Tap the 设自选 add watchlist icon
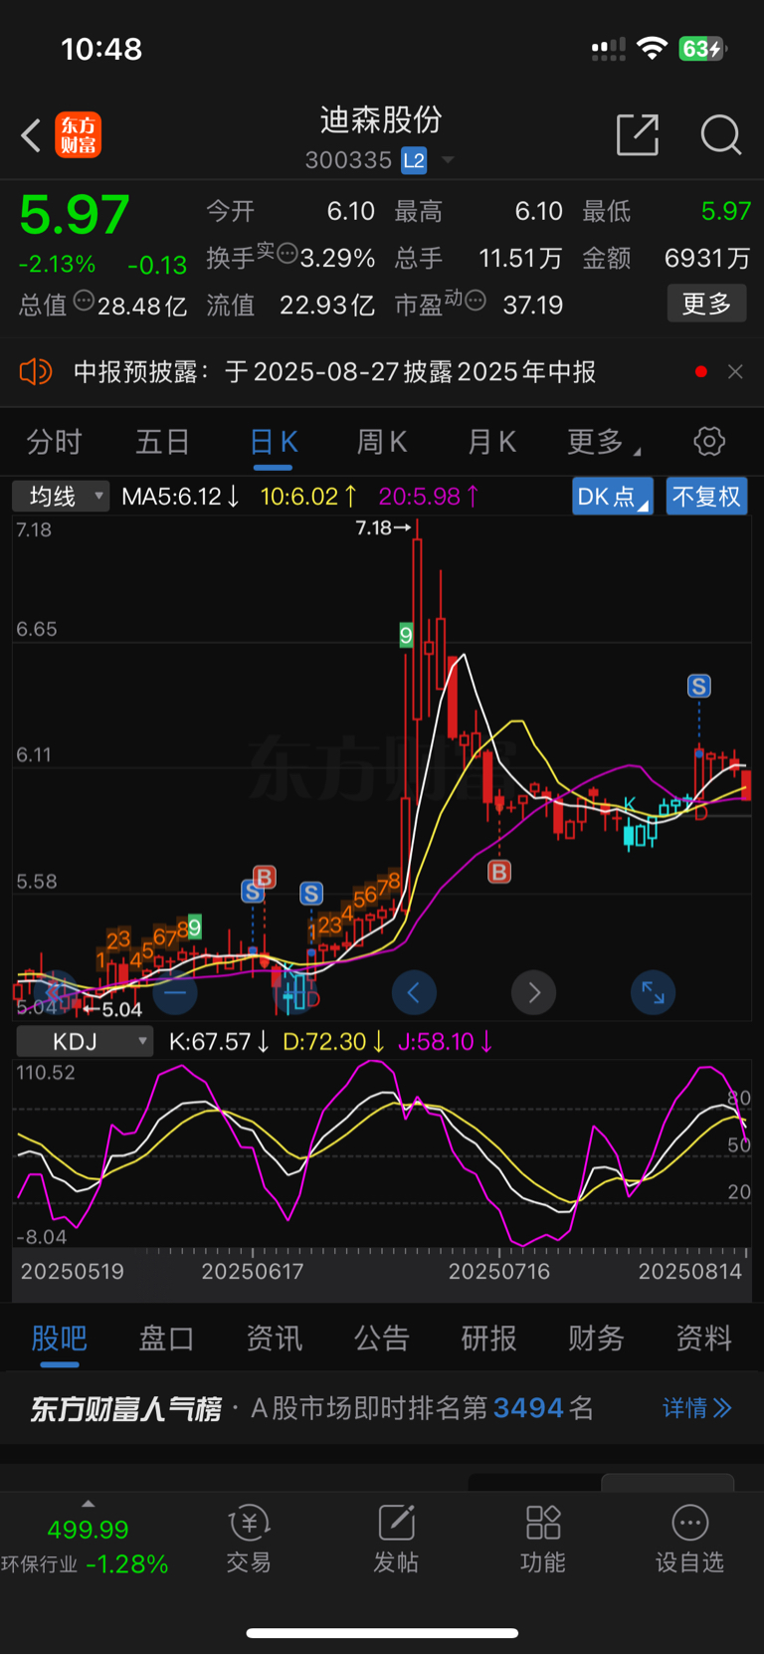This screenshot has width=764, height=1655. click(689, 1539)
